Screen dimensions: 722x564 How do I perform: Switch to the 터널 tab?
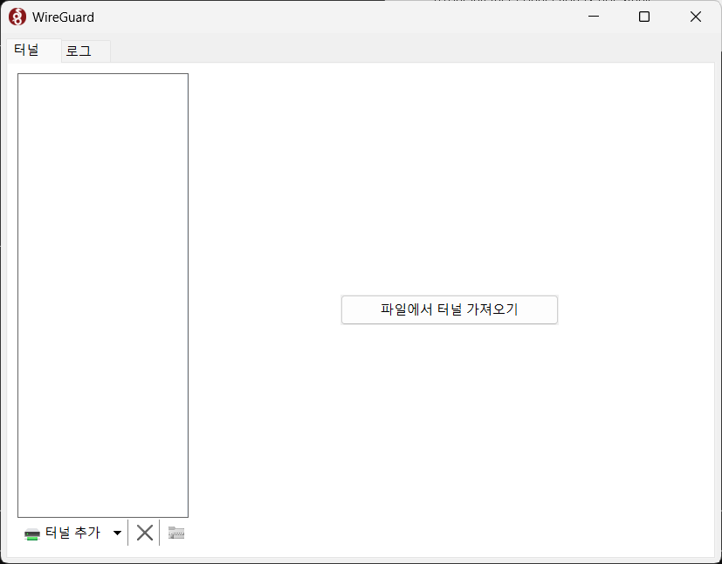point(34,50)
